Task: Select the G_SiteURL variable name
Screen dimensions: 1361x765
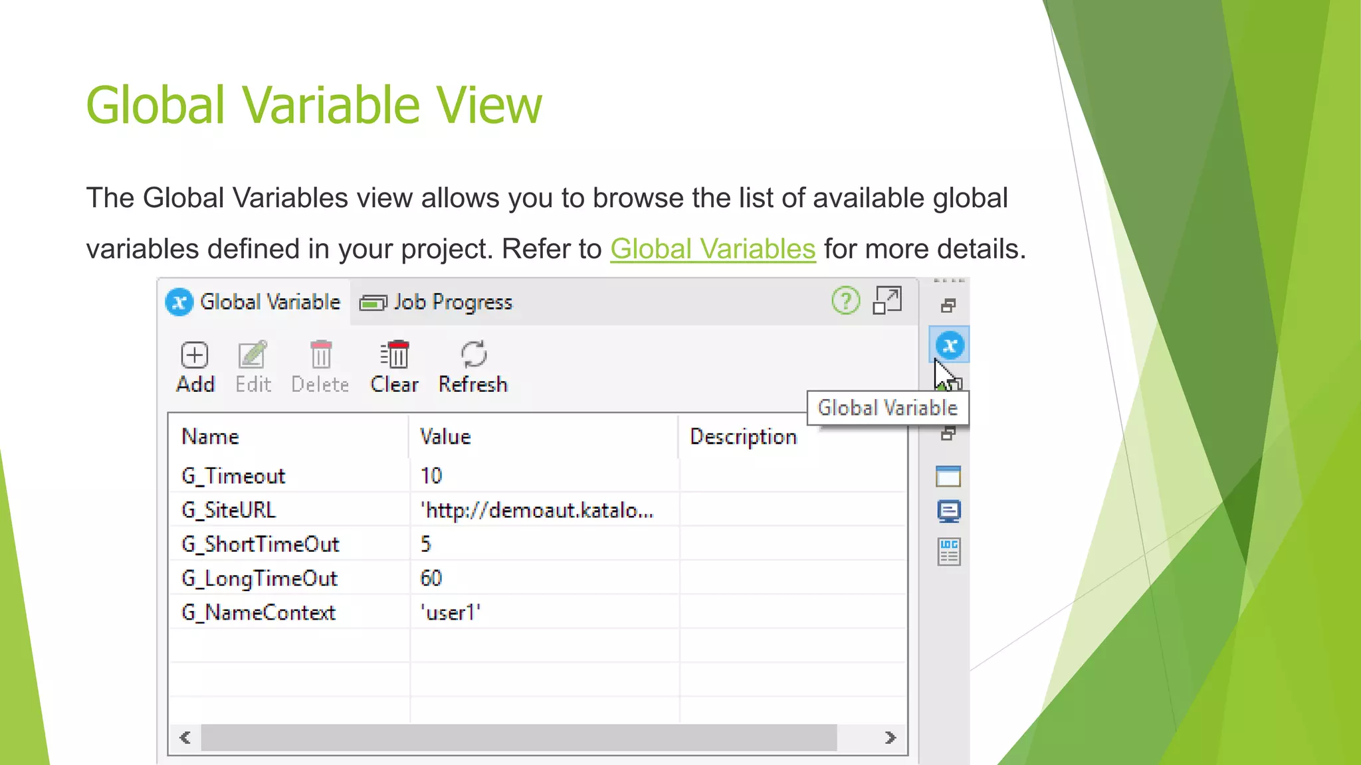Action: pyautogui.click(x=229, y=510)
